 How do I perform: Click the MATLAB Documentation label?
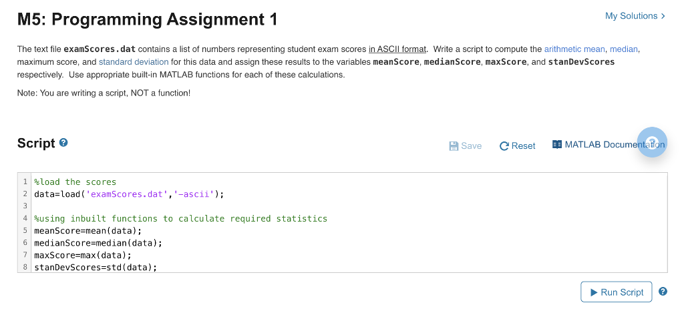click(615, 144)
